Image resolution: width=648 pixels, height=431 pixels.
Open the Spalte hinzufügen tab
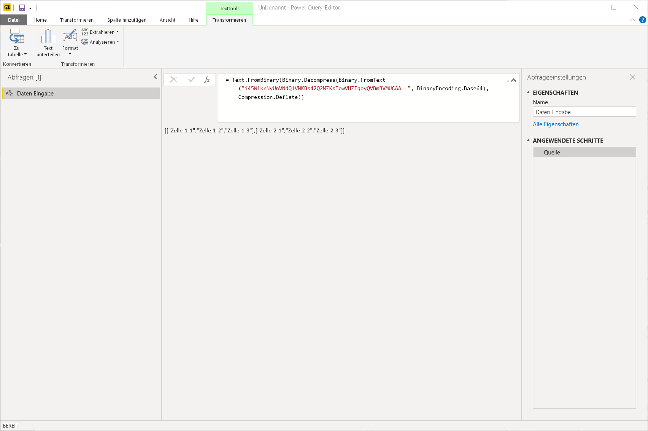127,20
